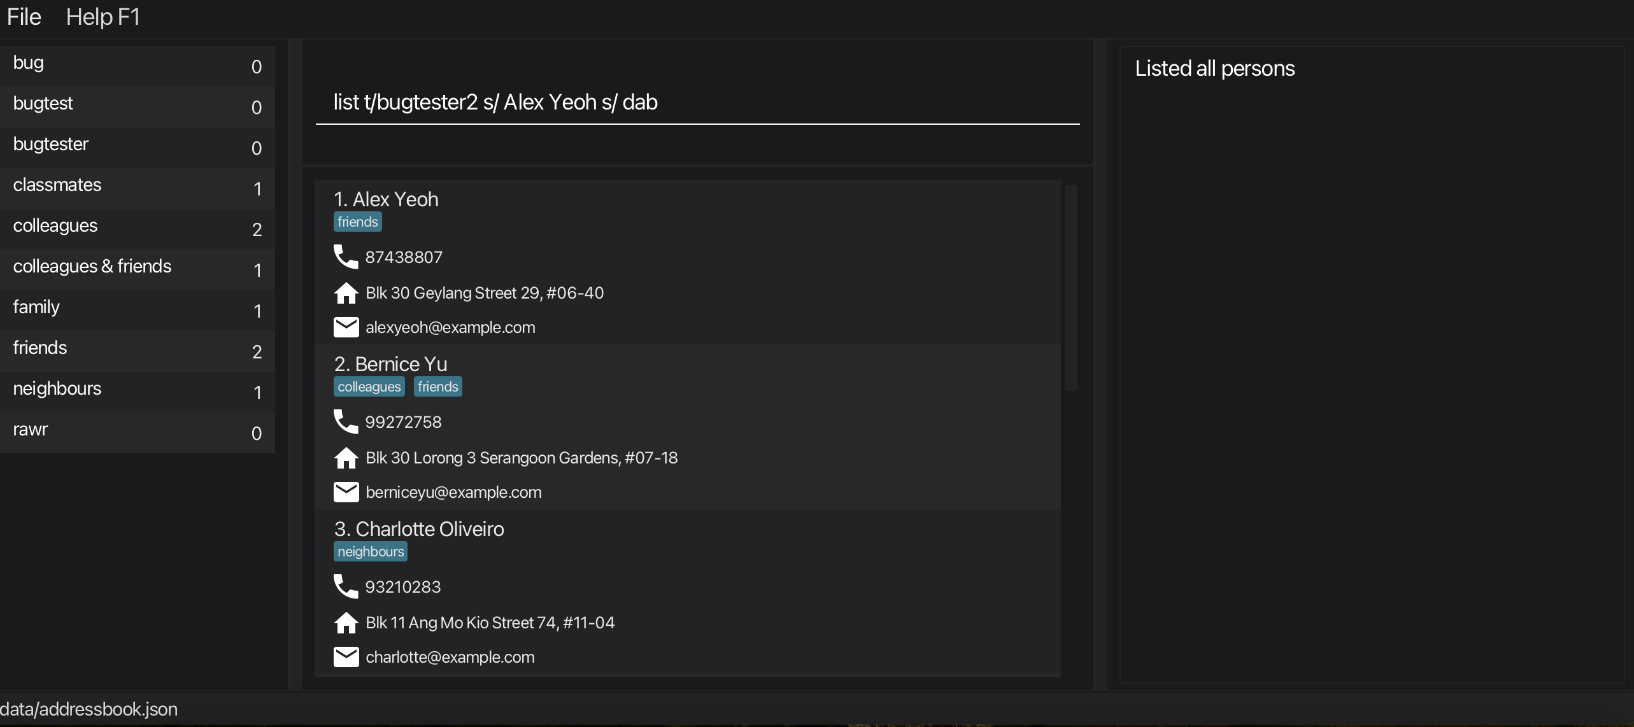Click Bernice Yu's house icon
This screenshot has width=1634, height=727.
tap(346, 458)
